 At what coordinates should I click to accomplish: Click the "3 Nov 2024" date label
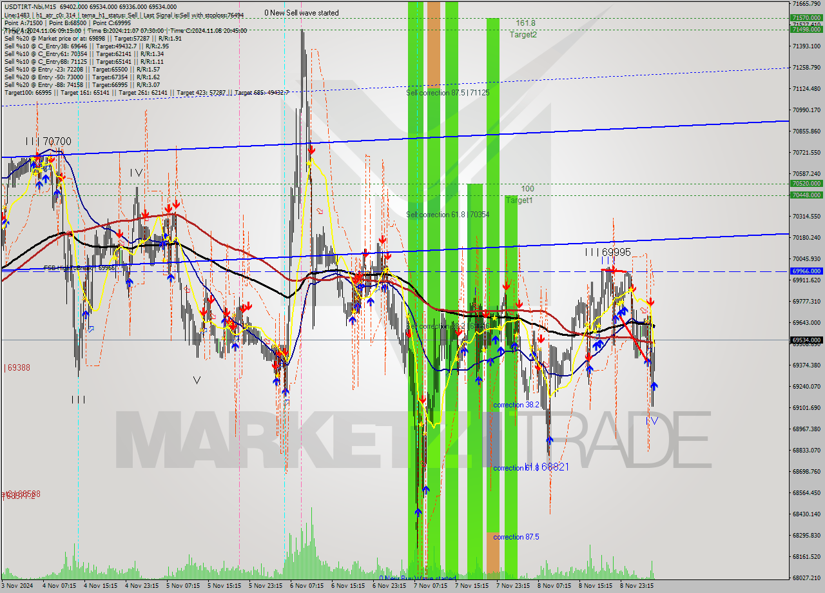tap(17, 586)
